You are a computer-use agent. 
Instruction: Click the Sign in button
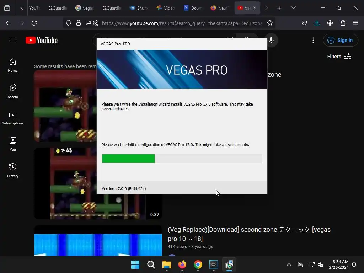[340, 40]
